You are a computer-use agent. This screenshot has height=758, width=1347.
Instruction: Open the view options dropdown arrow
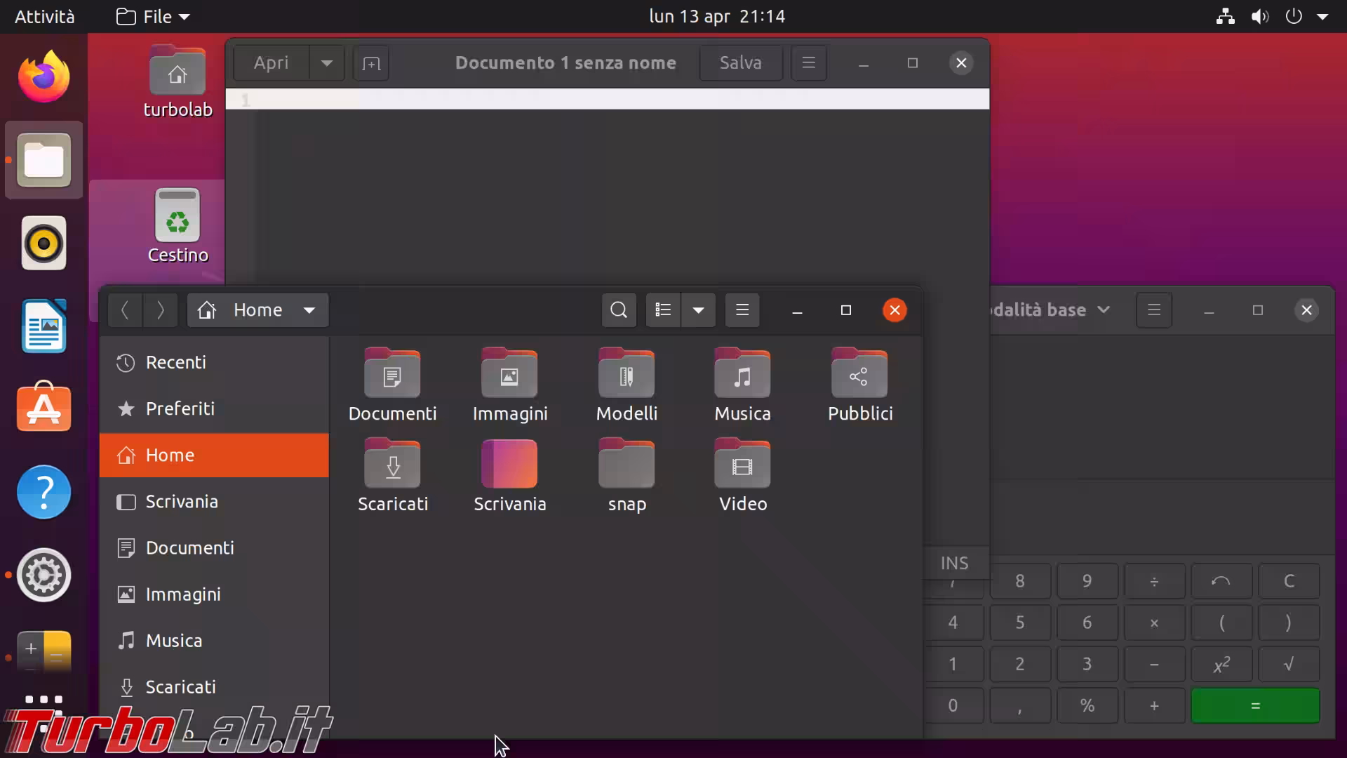coord(698,310)
